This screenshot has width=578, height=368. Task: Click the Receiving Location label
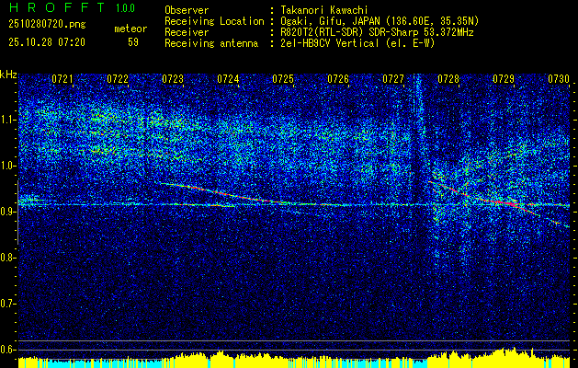214,21
